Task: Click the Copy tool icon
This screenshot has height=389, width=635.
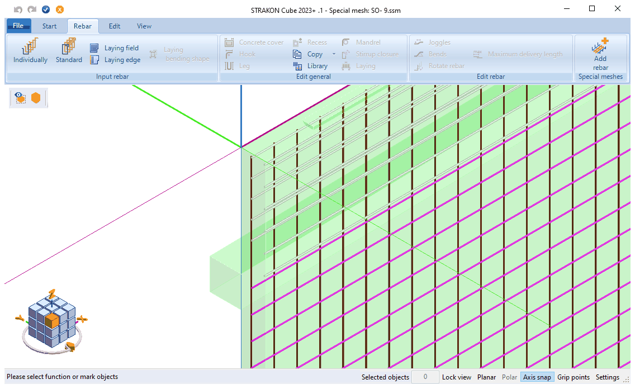Action: coord(297,54)
